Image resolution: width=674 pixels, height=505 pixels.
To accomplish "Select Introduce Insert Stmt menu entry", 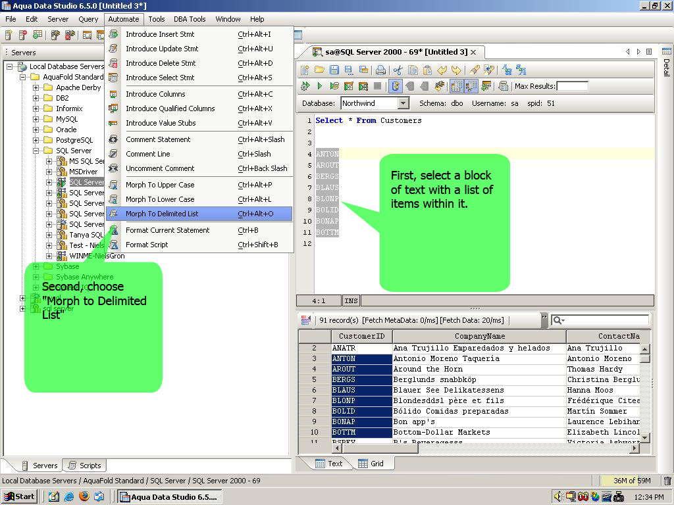I will pos(199,34).
